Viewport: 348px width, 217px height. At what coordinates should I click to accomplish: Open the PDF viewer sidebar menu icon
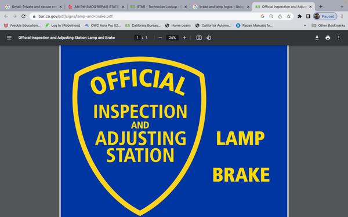click(x=9, y=38)
